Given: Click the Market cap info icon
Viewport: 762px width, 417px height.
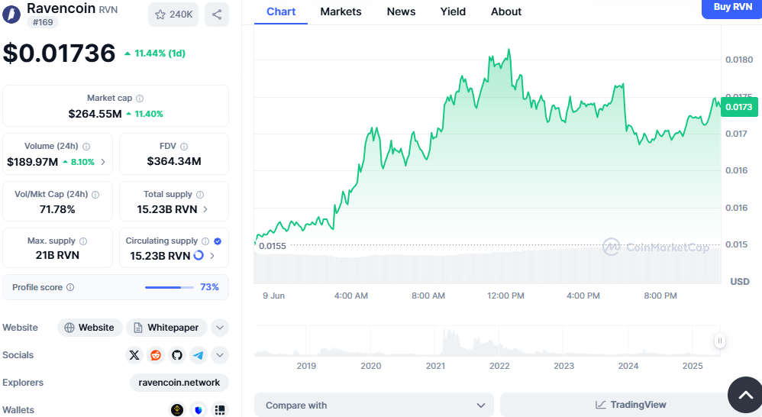Looking at the screenshot, I should pos(140,99).
